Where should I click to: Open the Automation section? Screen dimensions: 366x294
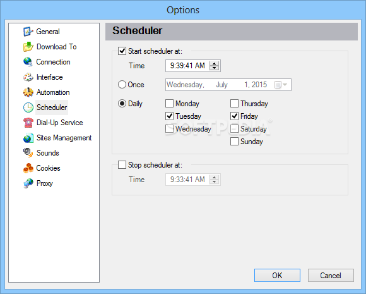point(53,92)
